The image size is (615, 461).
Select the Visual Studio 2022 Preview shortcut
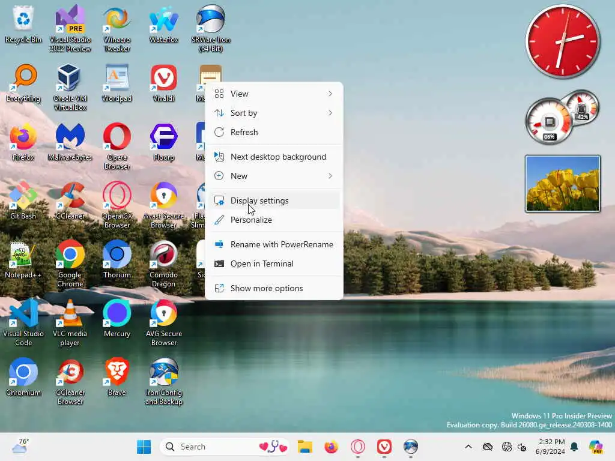70,29
